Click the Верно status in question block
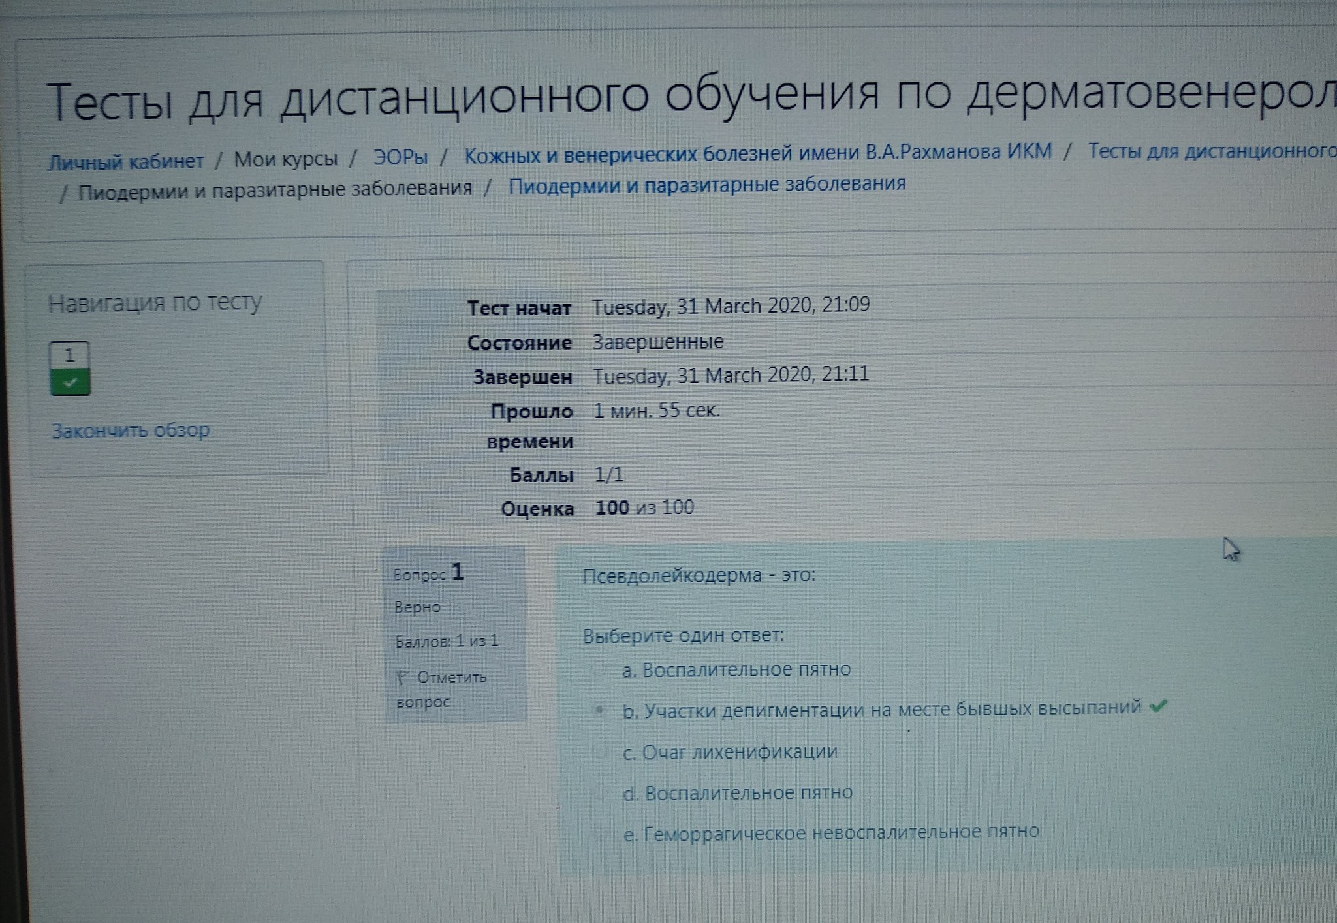The image size is (1337, 923). [x=417, y=607]
